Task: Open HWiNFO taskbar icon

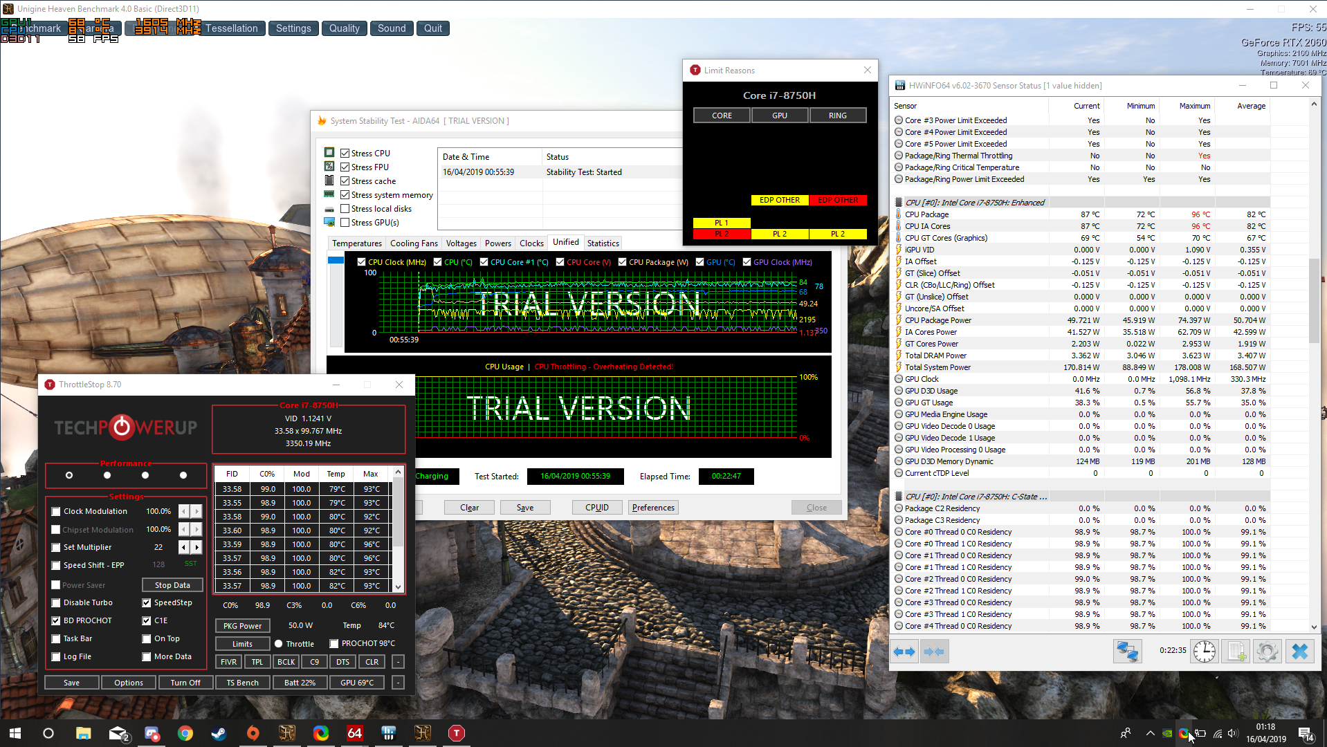Action: [x=388, y=733]
